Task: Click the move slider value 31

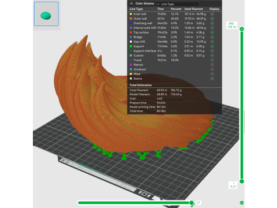Action: click(x=199, y=203)
